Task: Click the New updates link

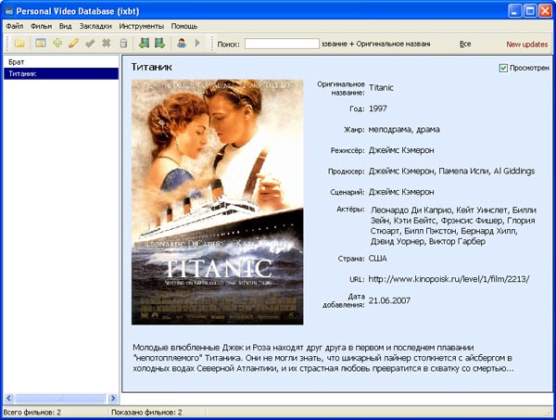Action: (x=526, y=45)
